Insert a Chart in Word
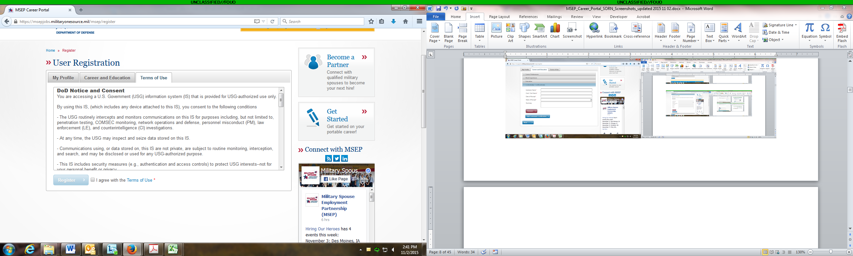The height and width of the screenshot is (256, 853). [x=555, y=31]
